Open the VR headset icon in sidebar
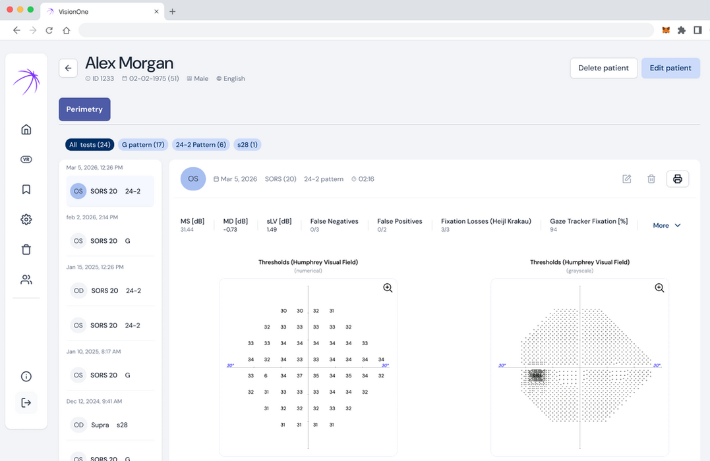This screenshot has width=710, height=461. coord(26,159)
